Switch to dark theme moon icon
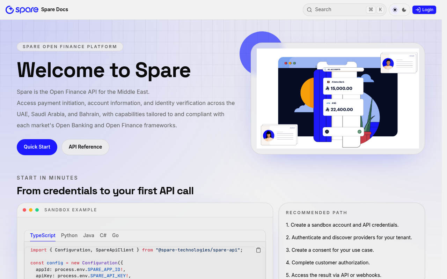This screenshot has height=279, width=447. point(404,10)
